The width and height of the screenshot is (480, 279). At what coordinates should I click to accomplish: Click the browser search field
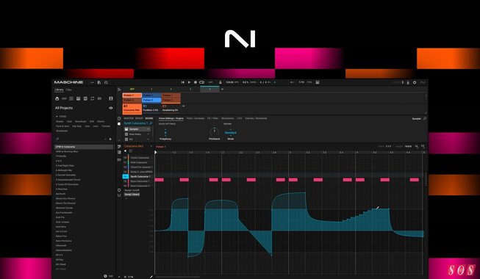[x=80, y=139]
